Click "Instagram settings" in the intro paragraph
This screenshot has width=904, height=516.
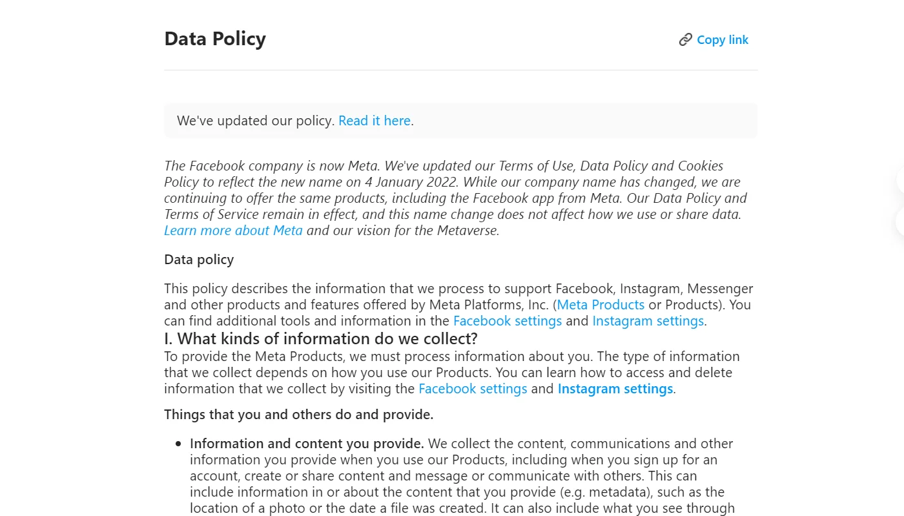click(648, 320)
